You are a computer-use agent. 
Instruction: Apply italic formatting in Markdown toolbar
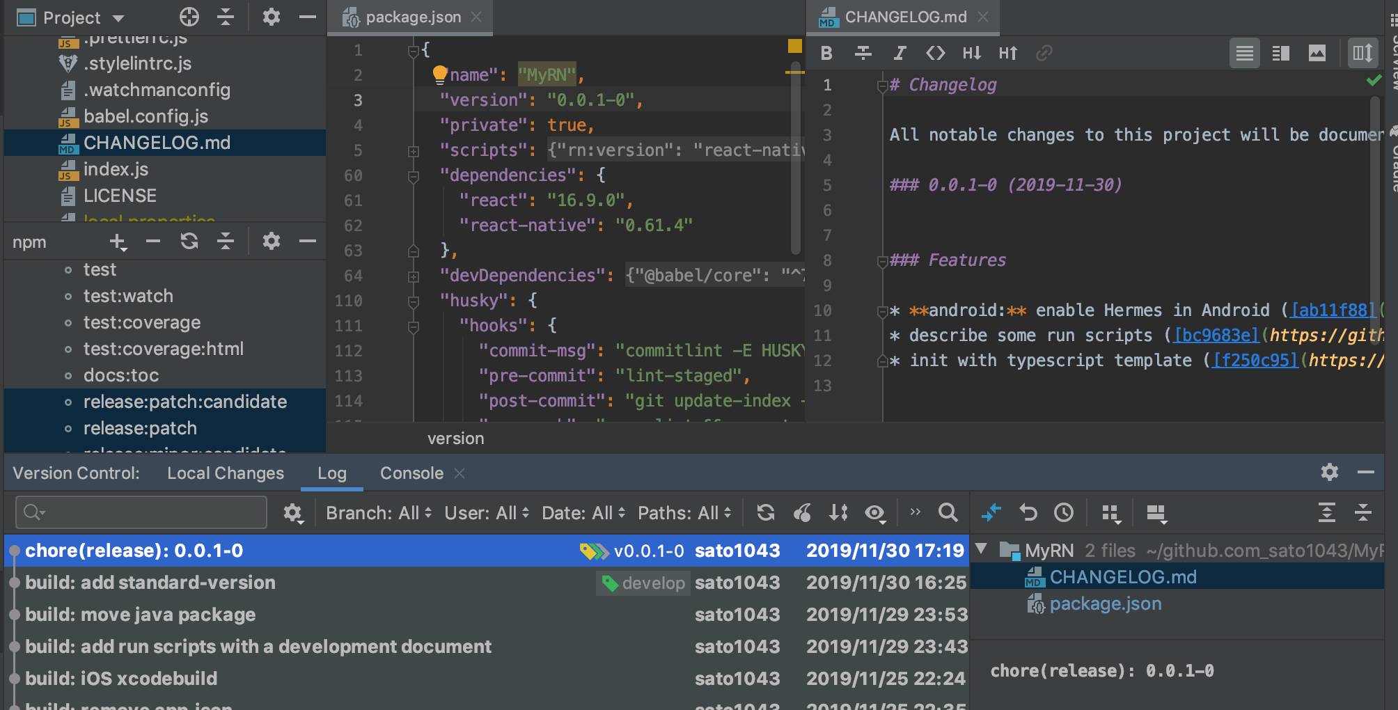tap(900, 53)
